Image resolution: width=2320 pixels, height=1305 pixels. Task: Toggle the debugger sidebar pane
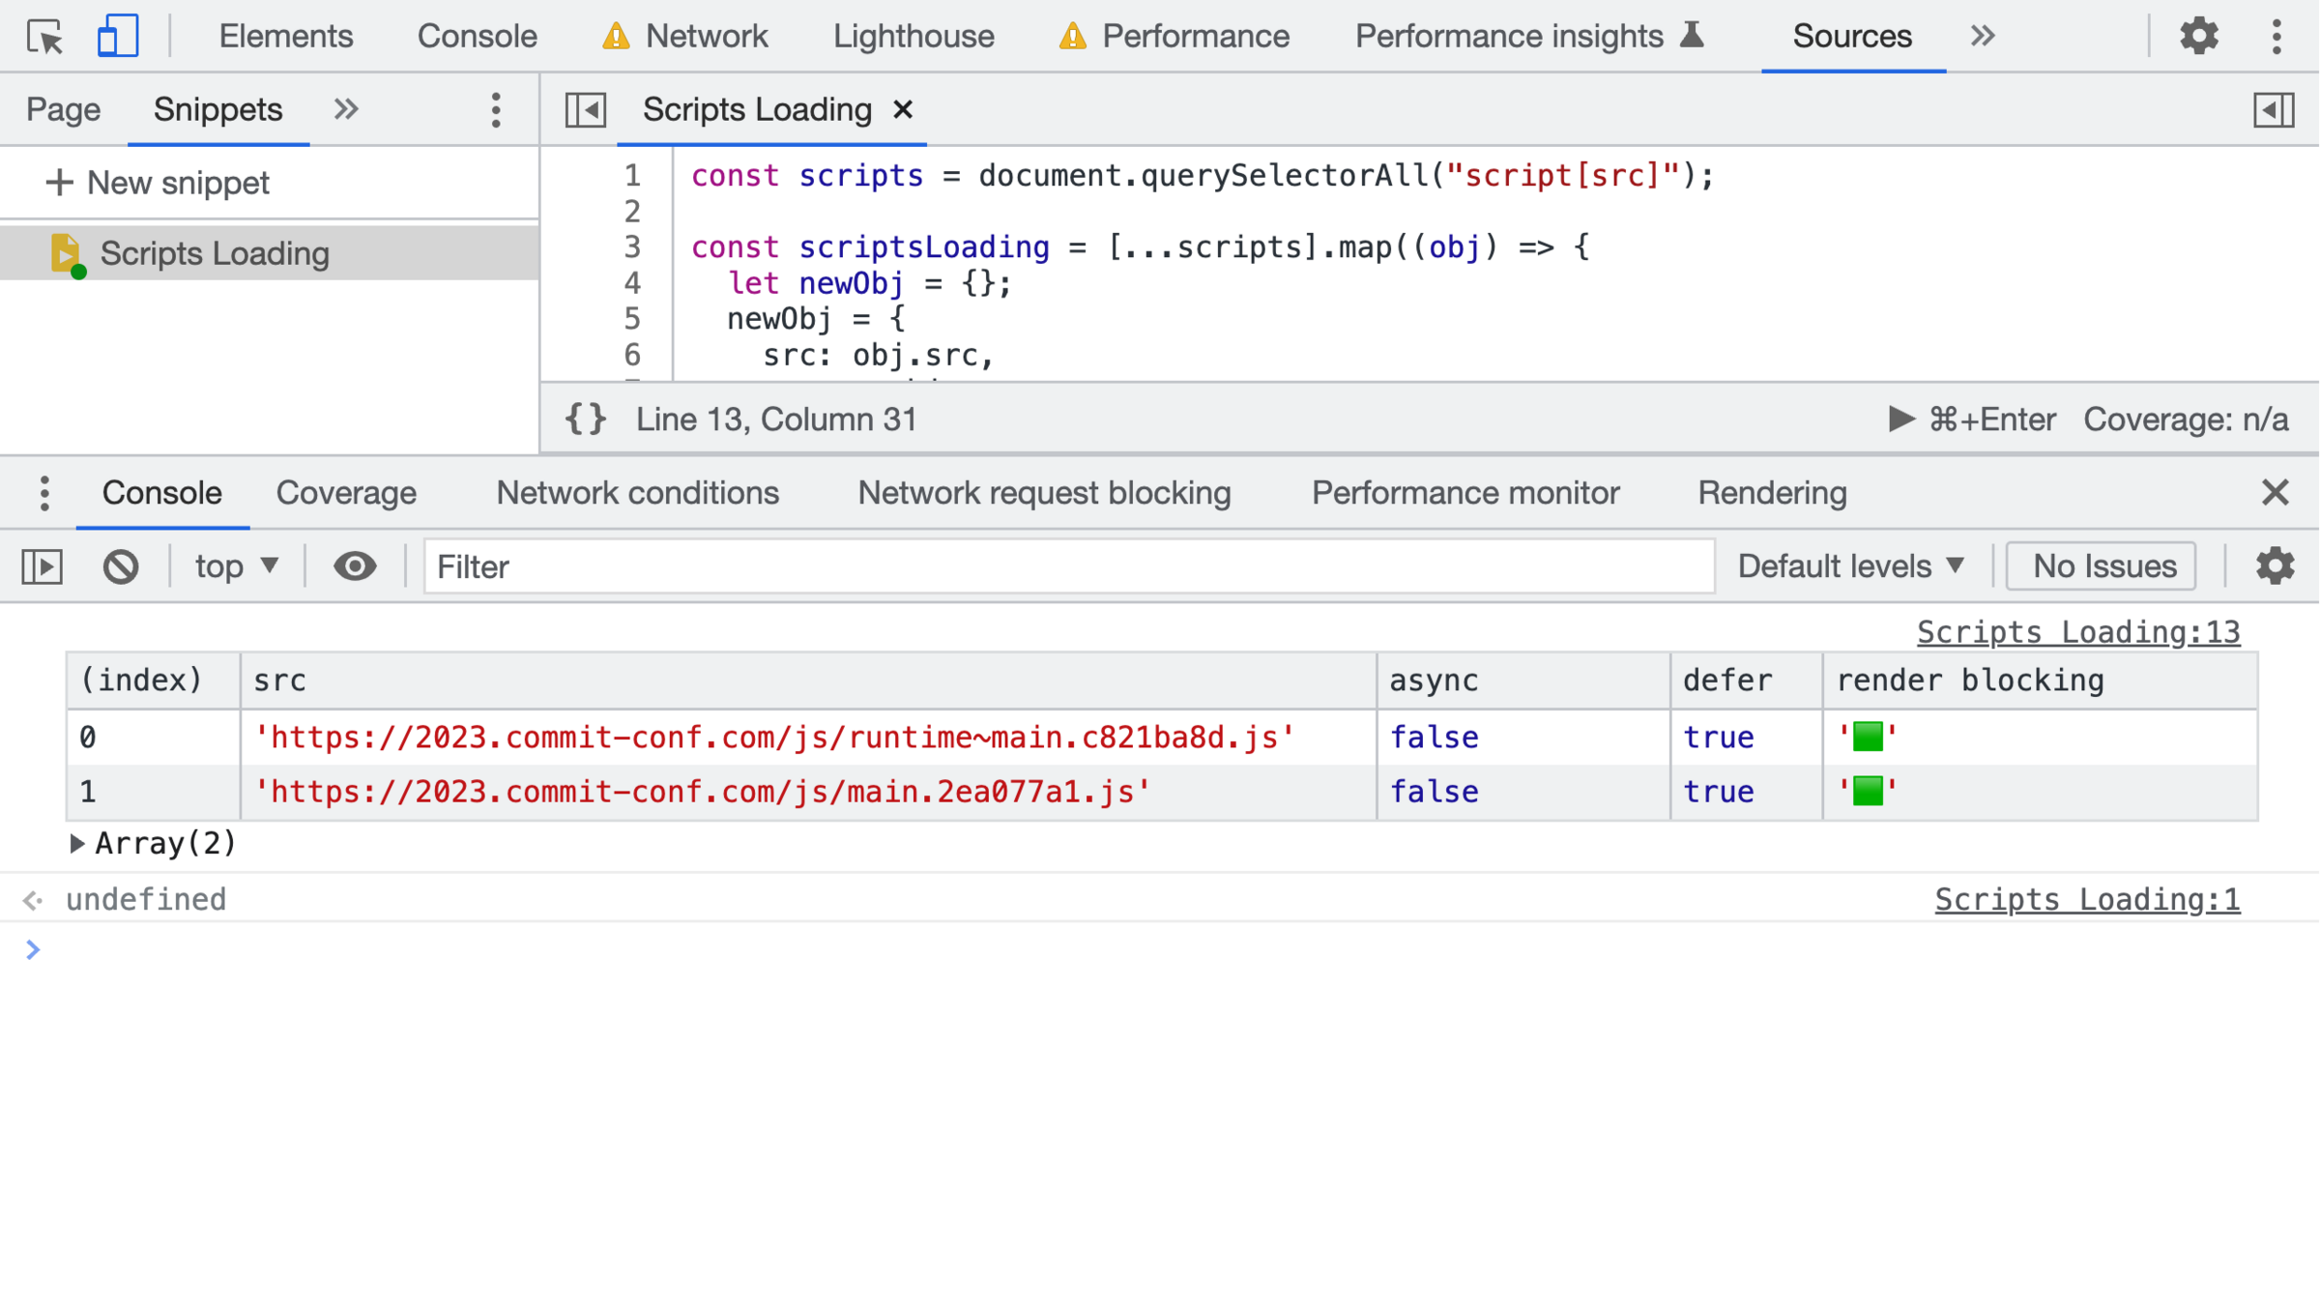click(2273, 109)
